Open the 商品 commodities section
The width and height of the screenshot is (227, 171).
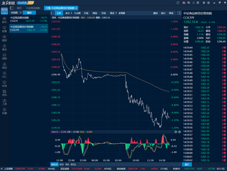point(4,66)
